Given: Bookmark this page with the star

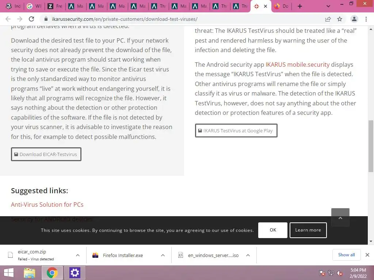Looking at the screenshot, I should 340,19.
